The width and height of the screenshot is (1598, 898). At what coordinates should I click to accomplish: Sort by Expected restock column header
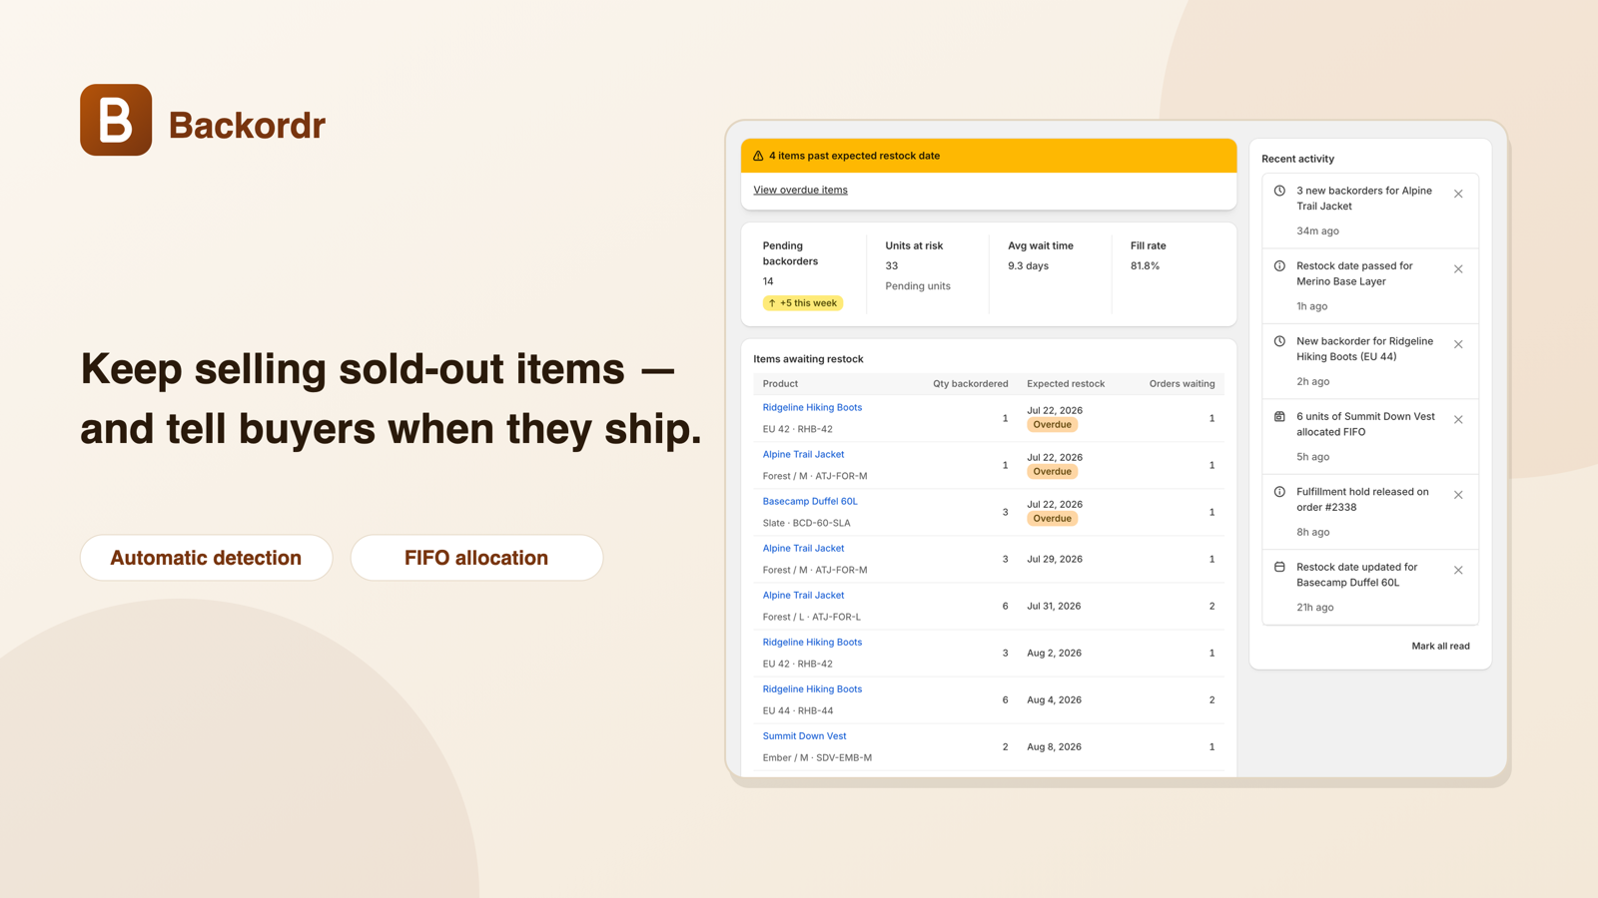click(1066, 383)
